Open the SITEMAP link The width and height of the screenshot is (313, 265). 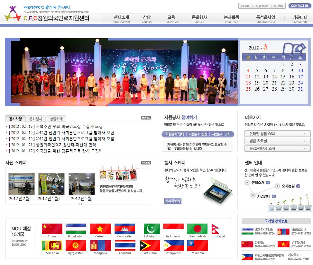click(262, 6)
